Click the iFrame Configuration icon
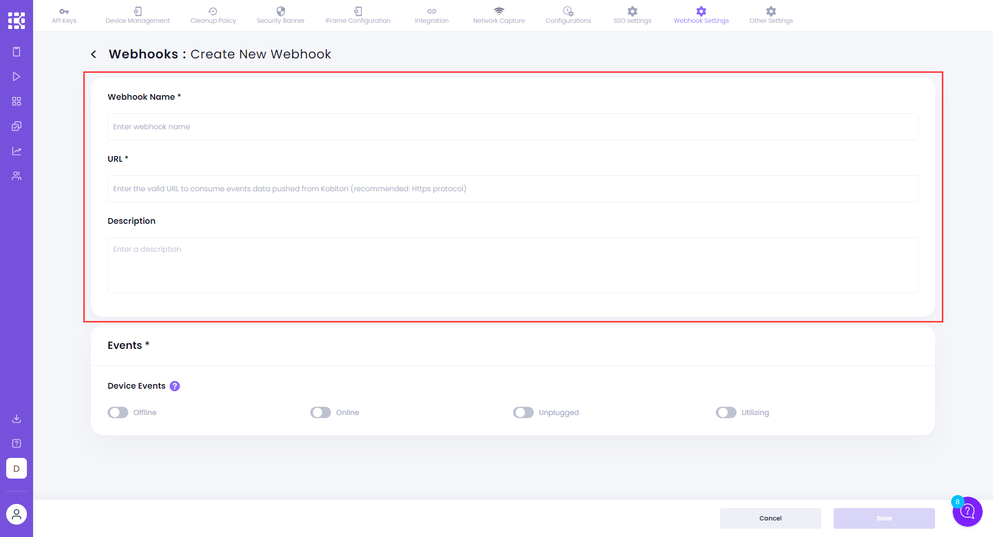Viewport: 993px width, 537px height. click(x=358, y=11)
